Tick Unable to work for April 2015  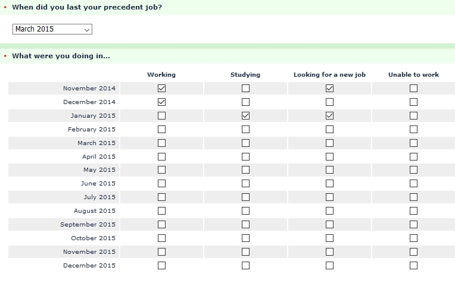(413, 156)
